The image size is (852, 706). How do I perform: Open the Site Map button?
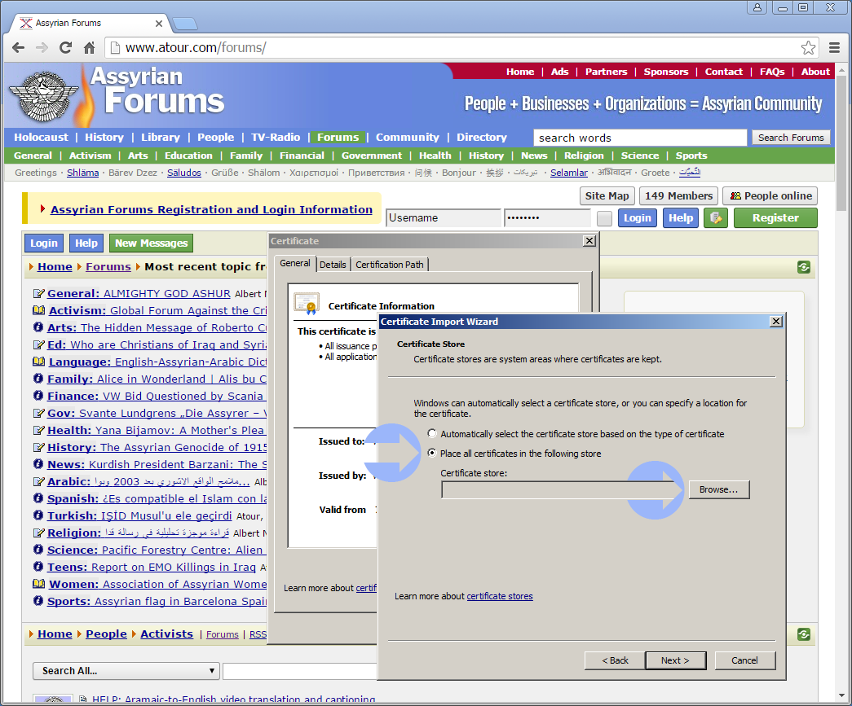pos(607,196)
